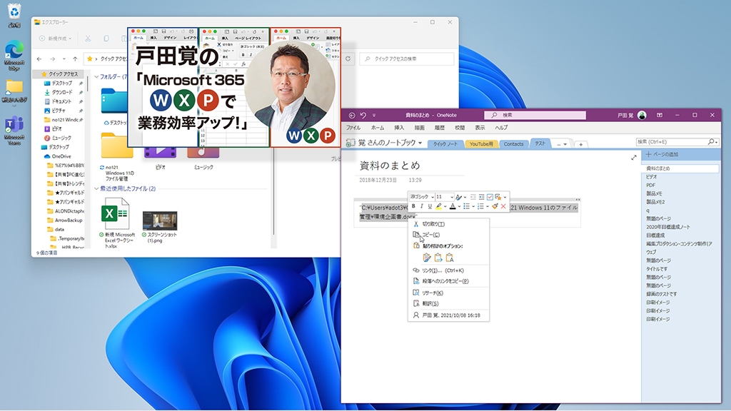Apply the yellow text highlight color
731x411 pixels.
[x=439, y=206]
